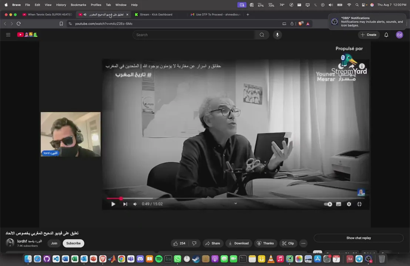Click the install/cast screen icon in address bar

[x=284, y=24]
